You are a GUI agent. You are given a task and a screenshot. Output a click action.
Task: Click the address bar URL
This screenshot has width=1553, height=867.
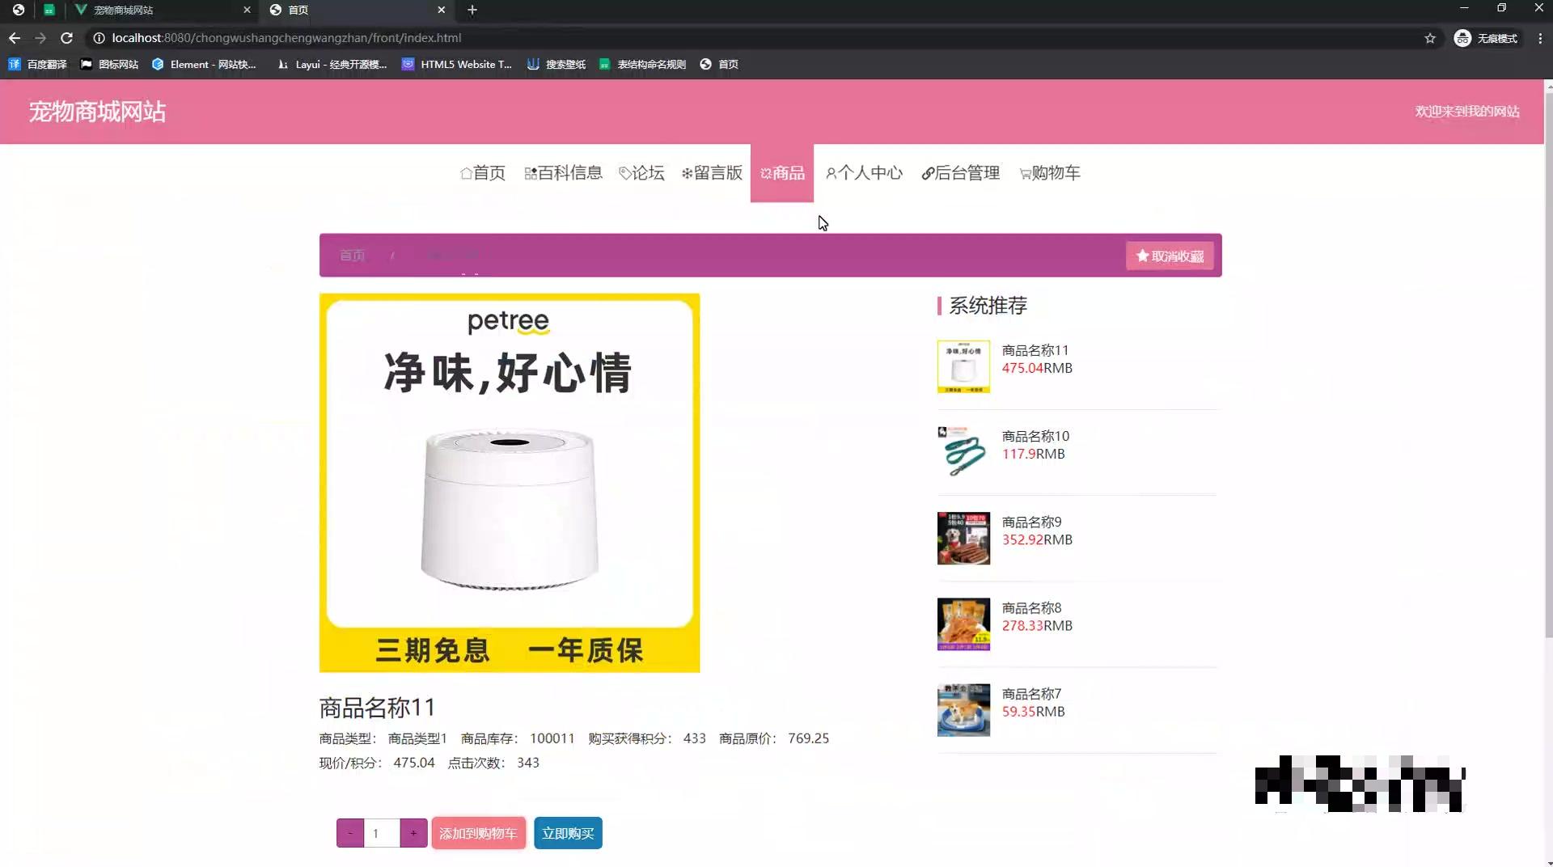pyautogui.click(x=286, y=38)
